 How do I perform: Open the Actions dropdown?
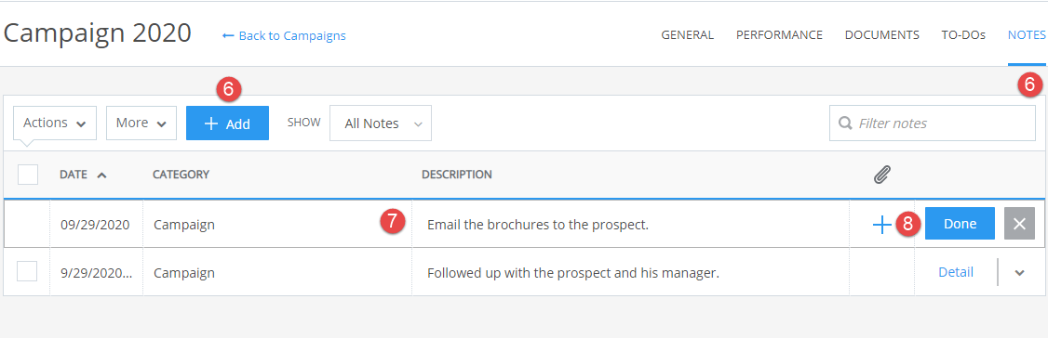click(x=55, y=123)
